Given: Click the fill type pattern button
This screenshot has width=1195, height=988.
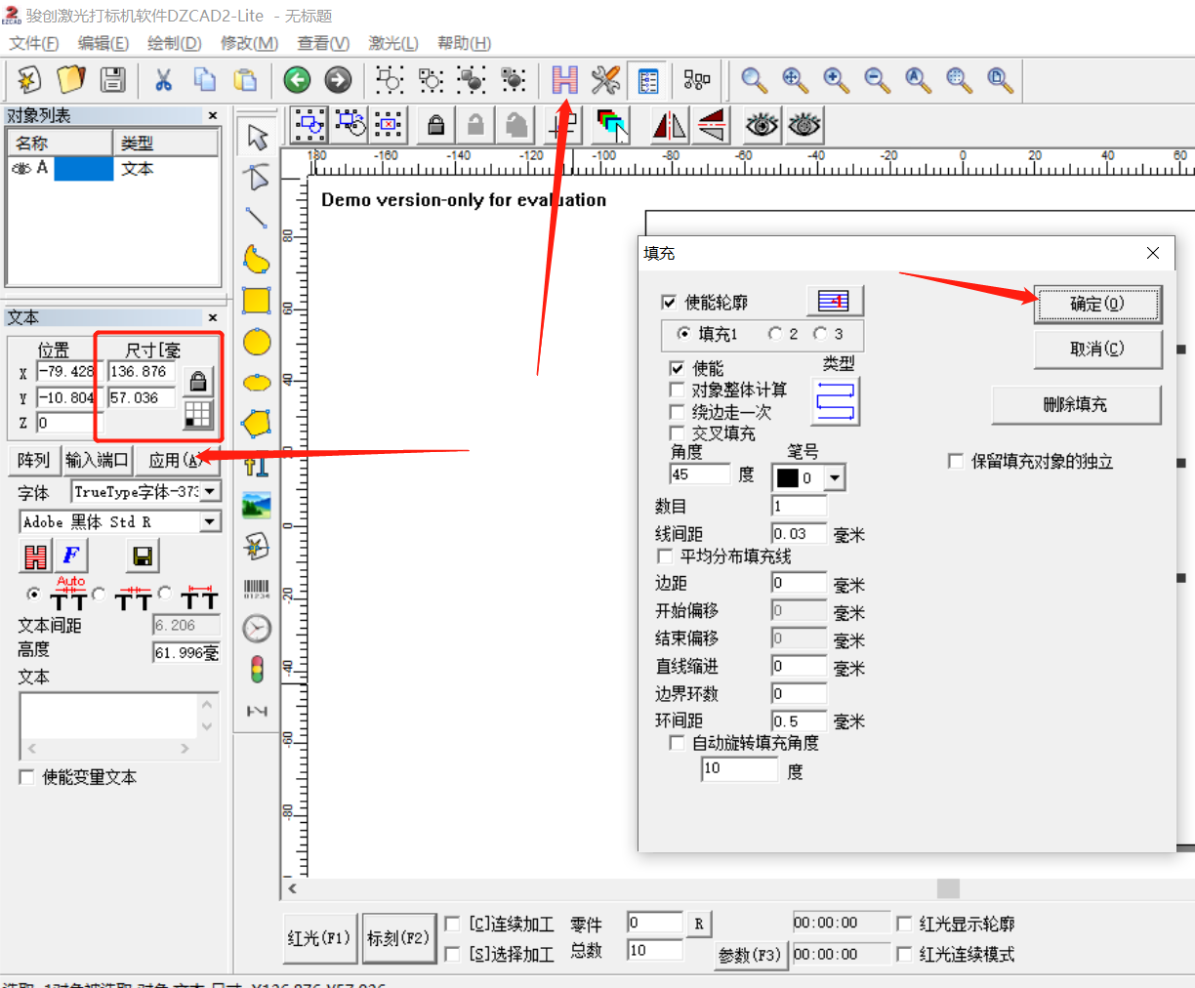Looking at the screenshot, I should (836, 401).
